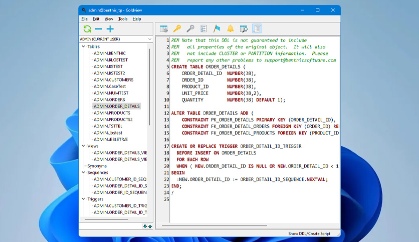
Task: Select the ADMIN.CUSTOMER_ID_TRIG trigger
Action: coord(120,206)
